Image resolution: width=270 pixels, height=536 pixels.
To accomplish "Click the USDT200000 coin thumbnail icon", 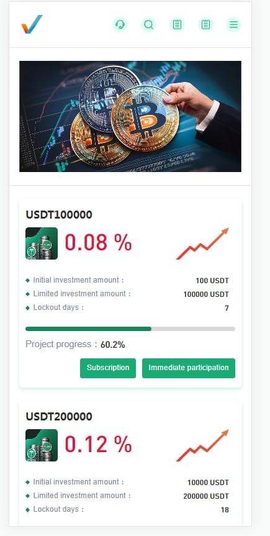I will point(42,445).
